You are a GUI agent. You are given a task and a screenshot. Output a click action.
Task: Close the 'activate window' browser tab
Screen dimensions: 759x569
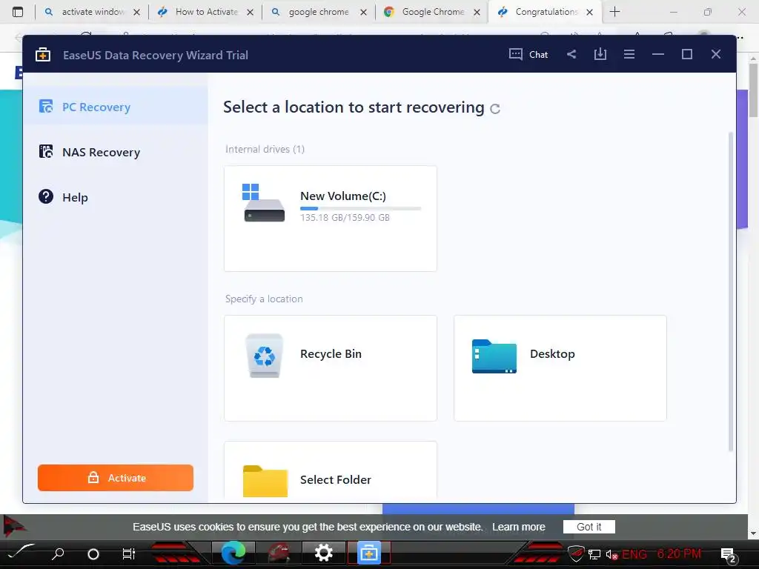(x=136, y=12)
